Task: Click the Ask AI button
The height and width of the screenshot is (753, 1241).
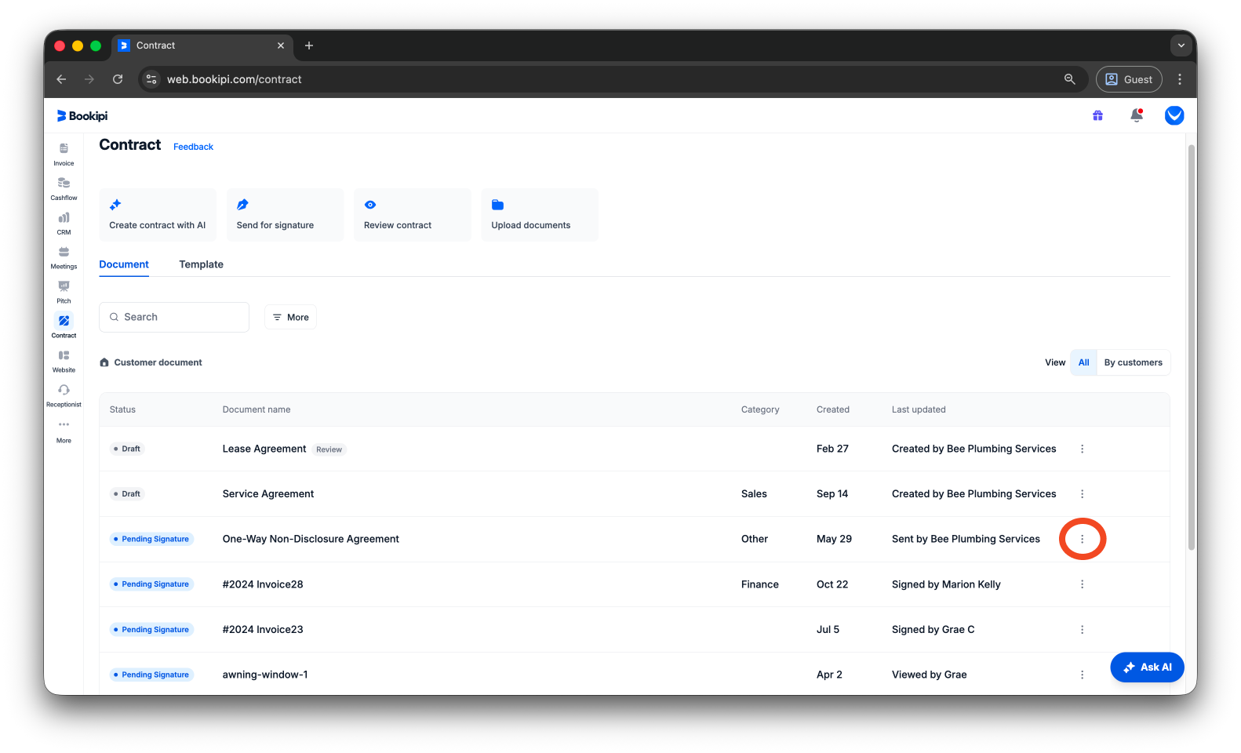Action: tap(1147, 668)
